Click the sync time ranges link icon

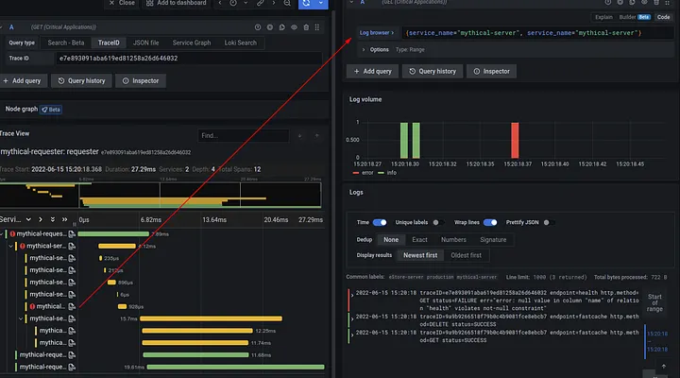tap(260, 3)
